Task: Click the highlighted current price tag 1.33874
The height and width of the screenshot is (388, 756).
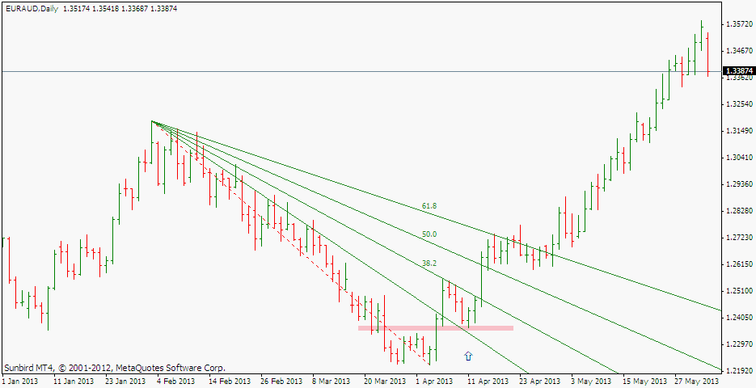Action: tap(735, 71)
